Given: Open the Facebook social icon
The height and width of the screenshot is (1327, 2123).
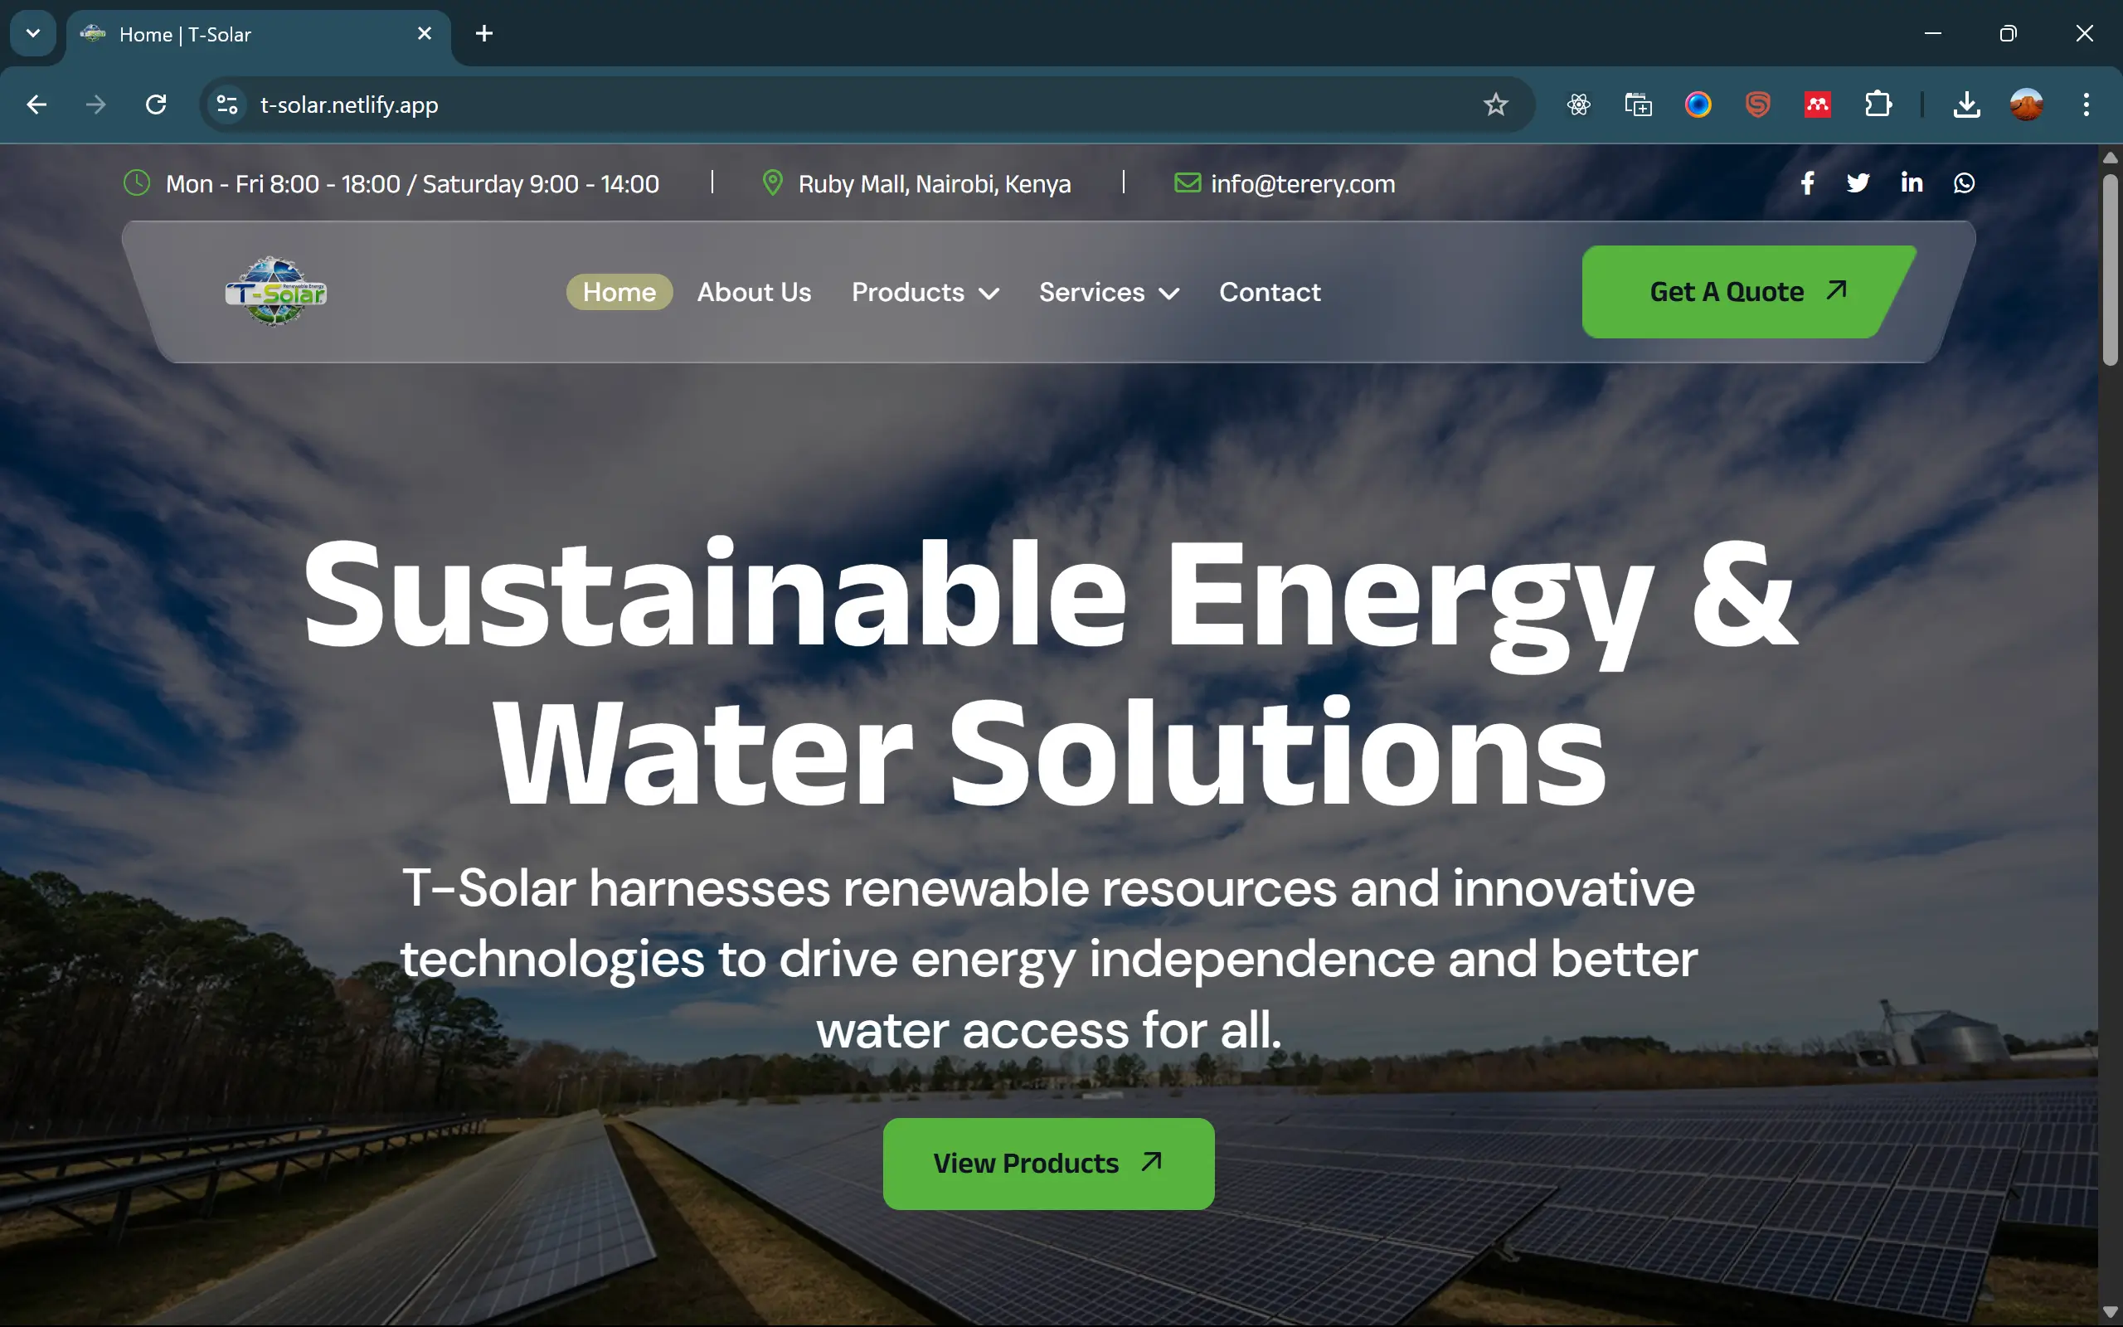Looking at the screenshot, I should pos(1807,183).
